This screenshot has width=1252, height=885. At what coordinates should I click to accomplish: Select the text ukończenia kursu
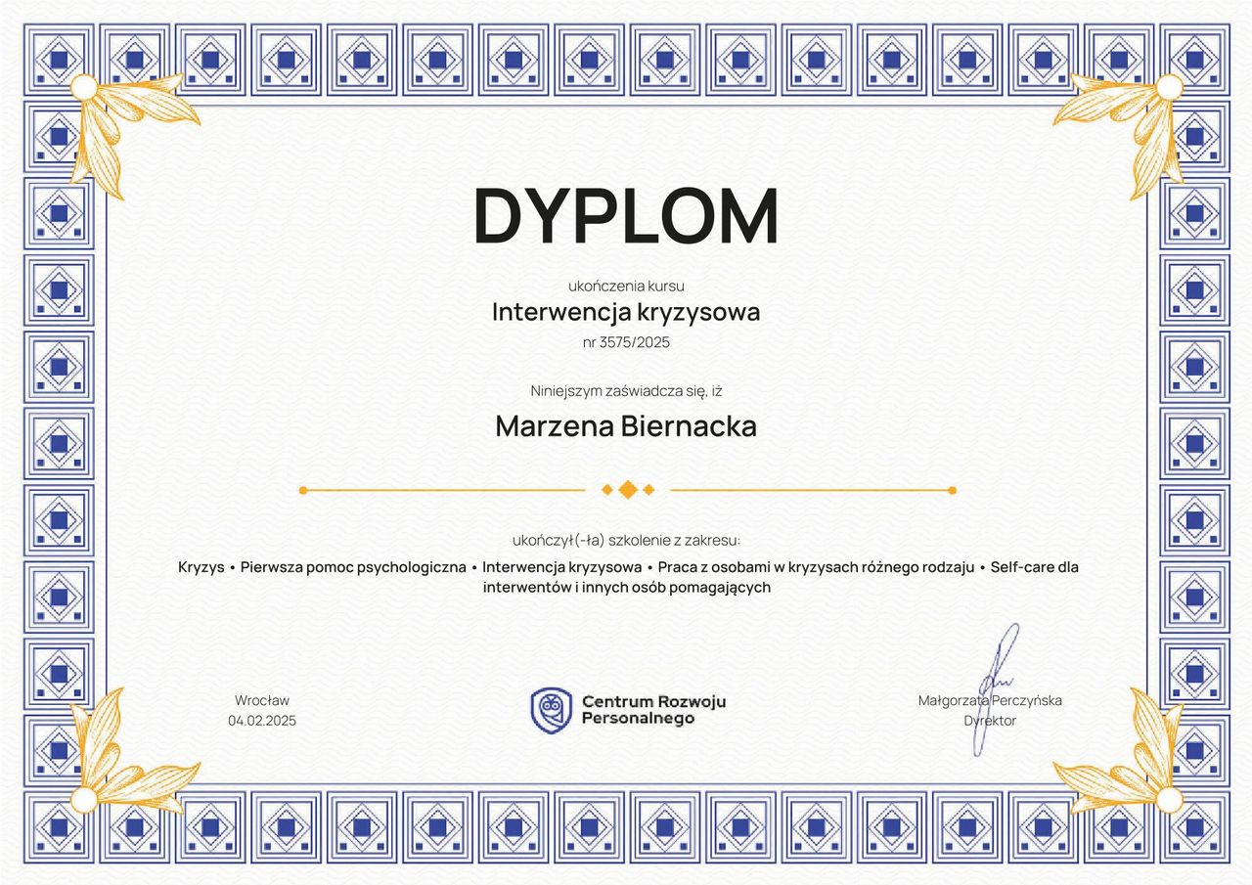click(626, 286)
